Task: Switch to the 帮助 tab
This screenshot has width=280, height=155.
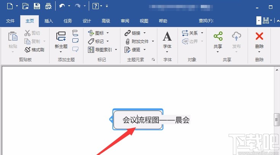Action: [163, 21]
